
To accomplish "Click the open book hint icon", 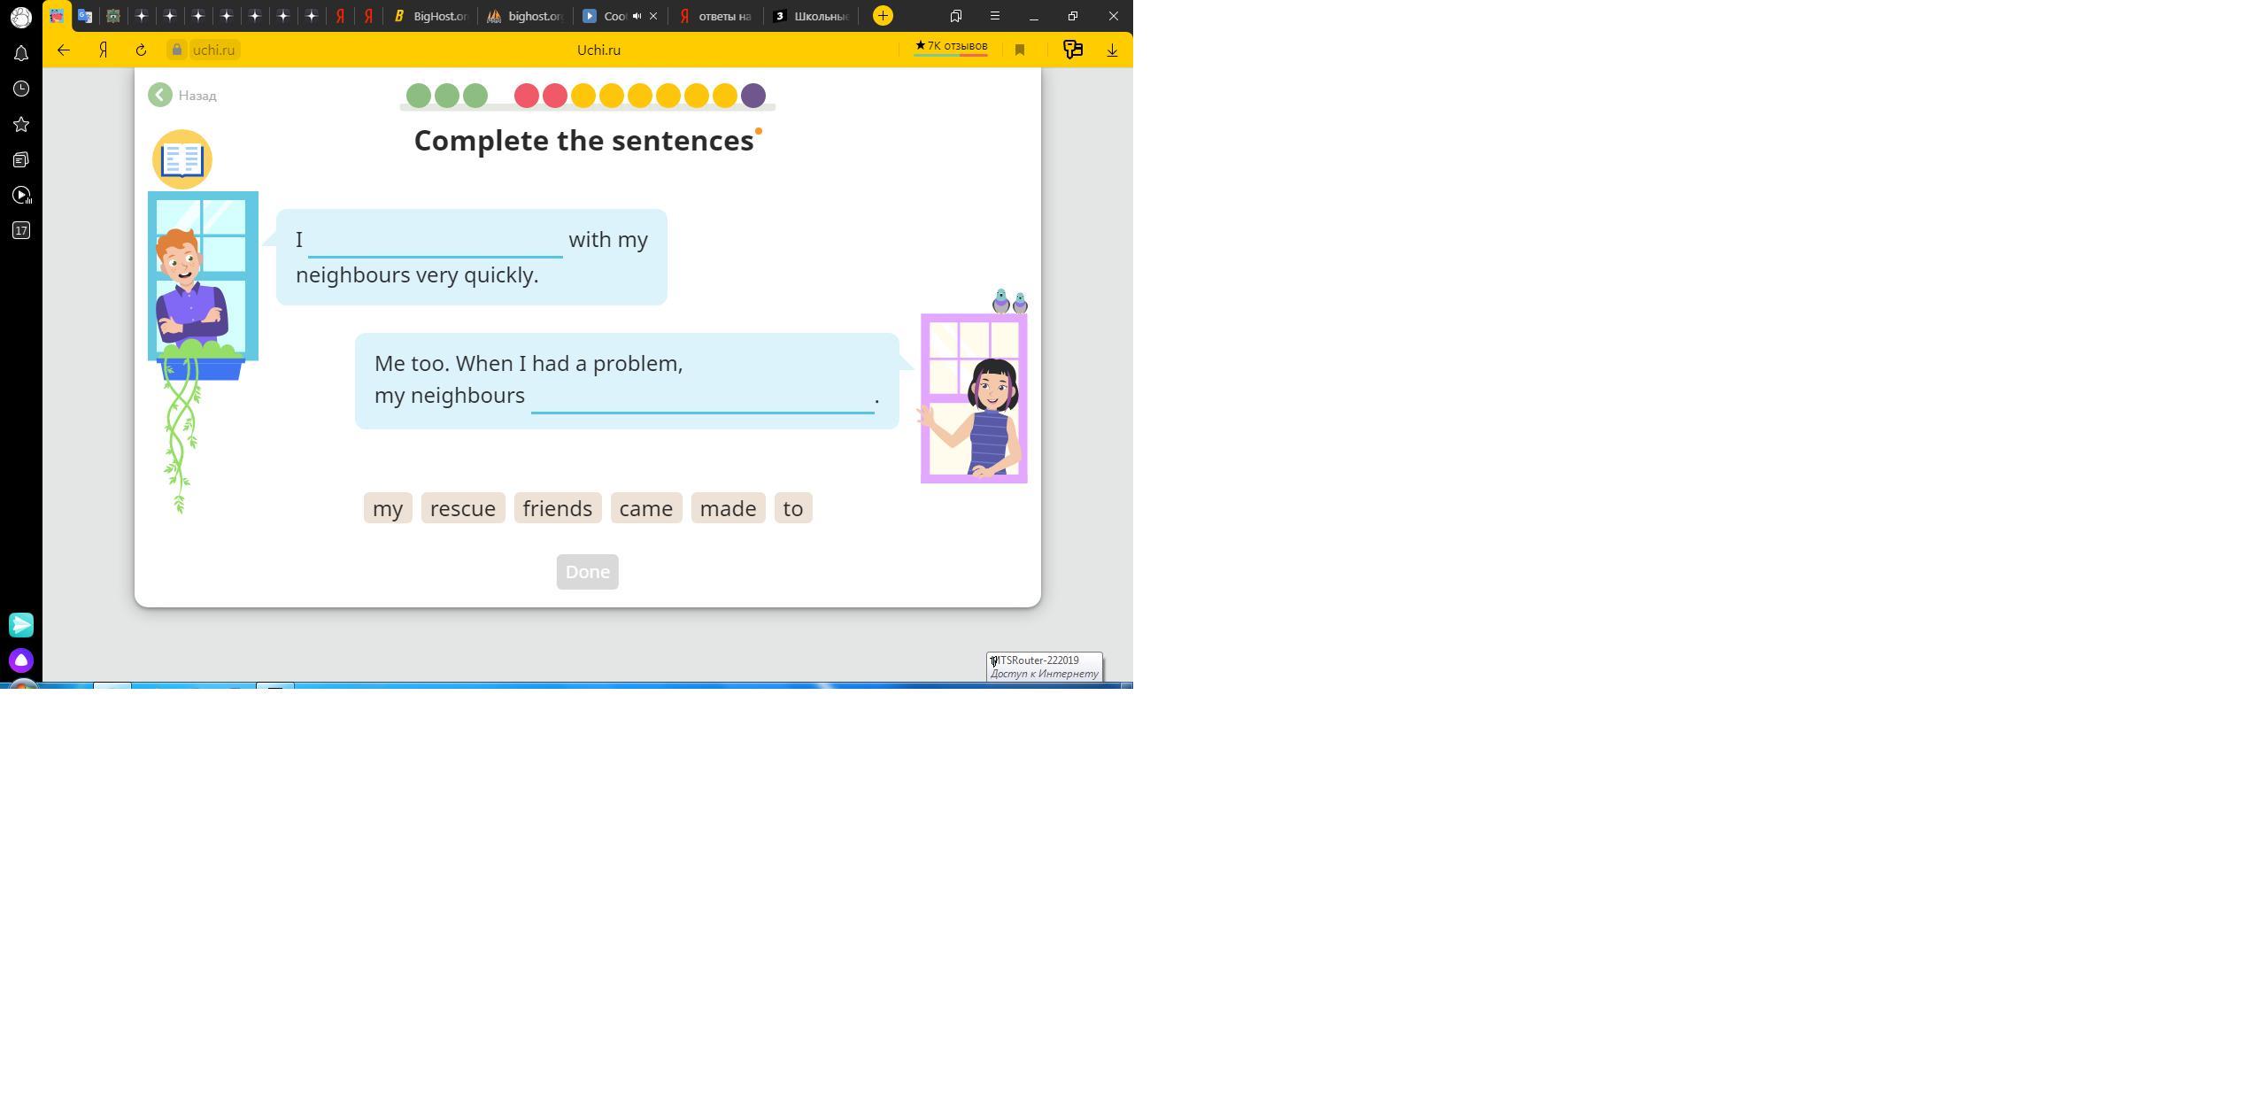I will [x=181, y=159].
